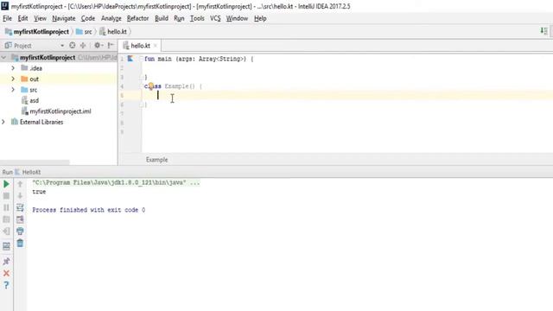Open Project panel gear settings menu
553x311 pixels.
[x=98, y=45]
